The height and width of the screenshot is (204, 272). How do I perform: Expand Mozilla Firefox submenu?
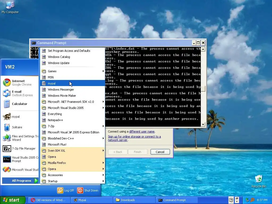click(x=73, y=163)
